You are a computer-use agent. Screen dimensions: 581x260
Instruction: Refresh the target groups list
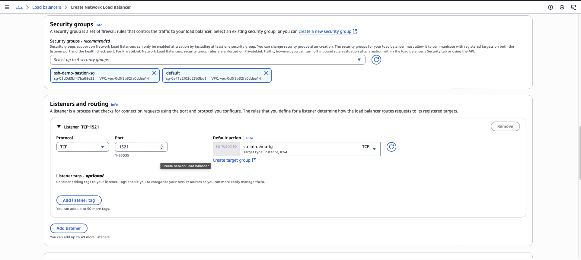[391, 147]
